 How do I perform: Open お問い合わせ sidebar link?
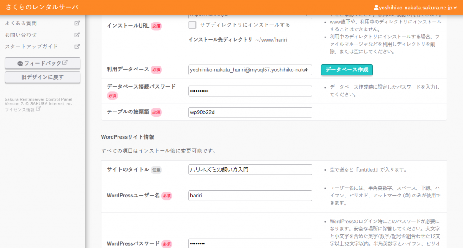coord(21,35)
